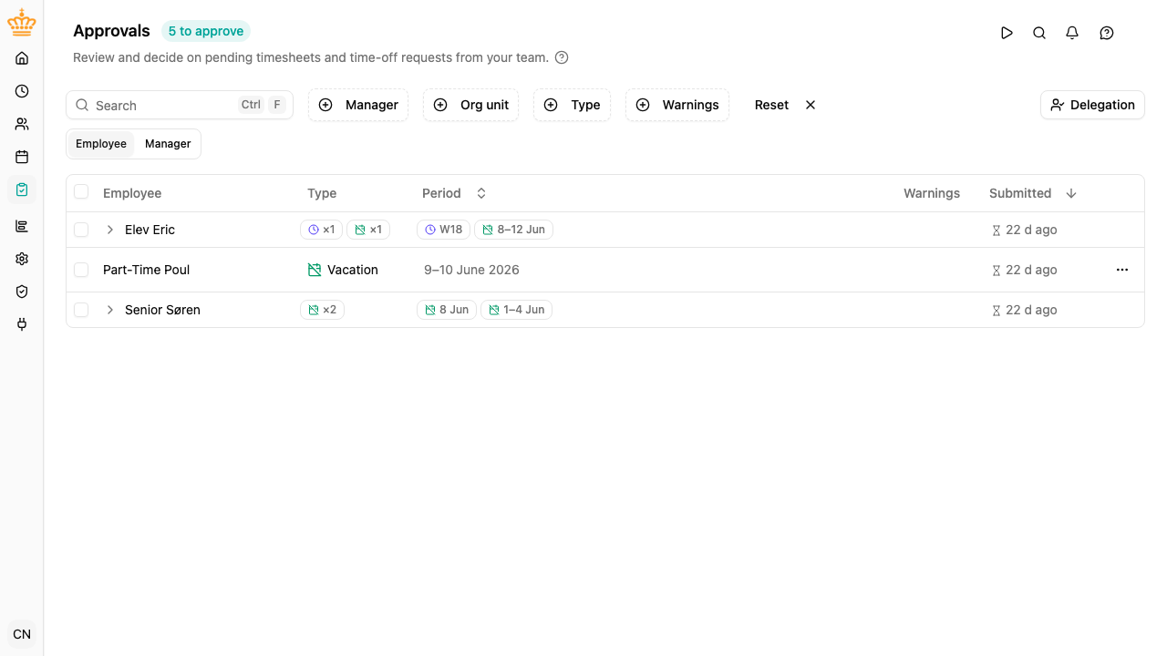Go to Home in sidebar
The width and height of the screenshot is (1167, 656).
click(x=22, y=58)
